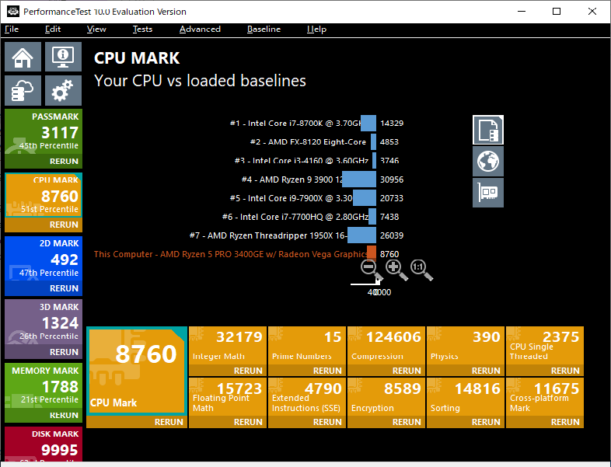Open the Advanced menu
Viewport: 611px width, 467px height.
point(200,30)
